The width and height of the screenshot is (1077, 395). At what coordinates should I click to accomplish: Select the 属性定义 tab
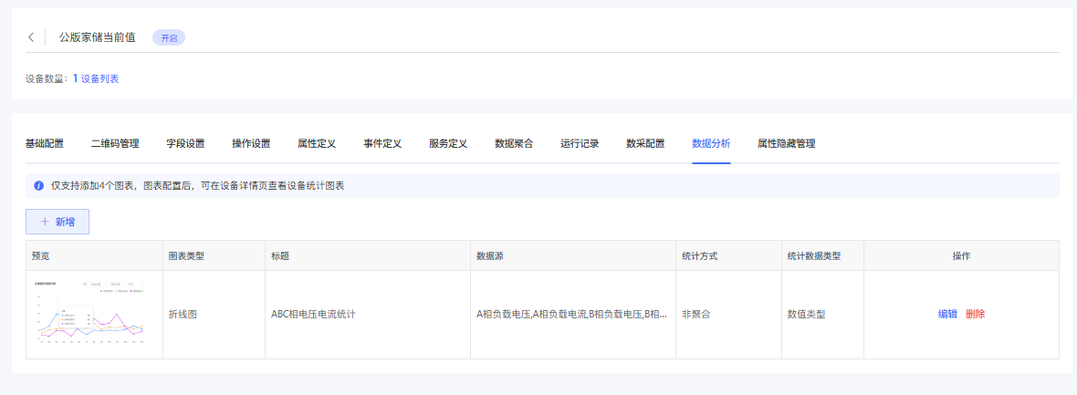point(317,144)
